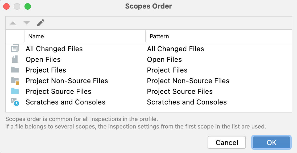Click the Open Files pattern cell
Screen dimensions: 297x153
(164, 59)
